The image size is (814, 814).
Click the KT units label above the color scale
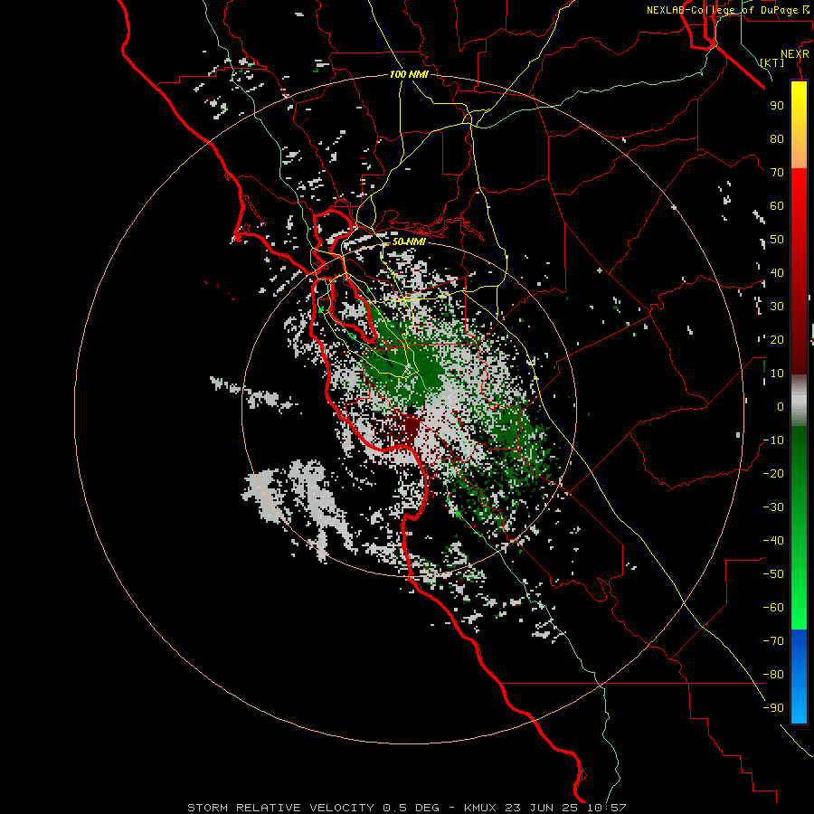[772, 62]
